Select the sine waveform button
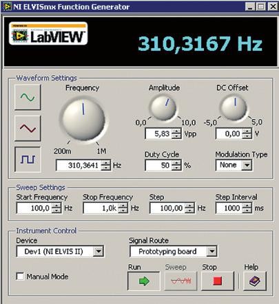The image size is (279, 304). click(x=28, y=97)
